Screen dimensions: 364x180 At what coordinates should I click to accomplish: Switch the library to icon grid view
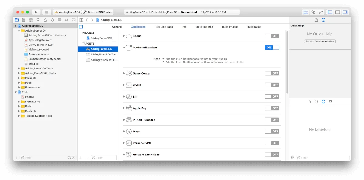[x=292, y=158]
